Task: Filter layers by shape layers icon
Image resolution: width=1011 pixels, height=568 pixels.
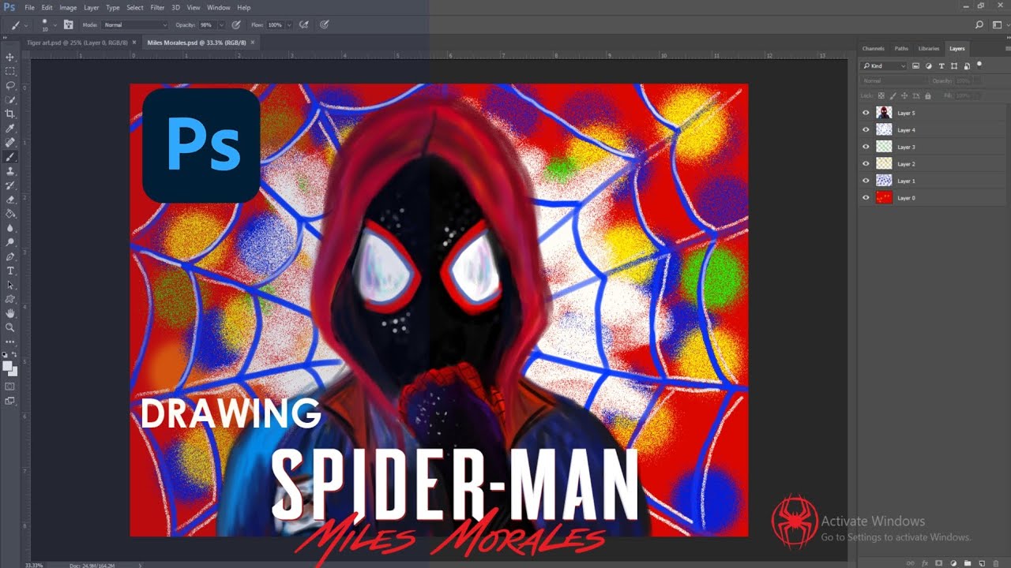Action: pos(954,66)
